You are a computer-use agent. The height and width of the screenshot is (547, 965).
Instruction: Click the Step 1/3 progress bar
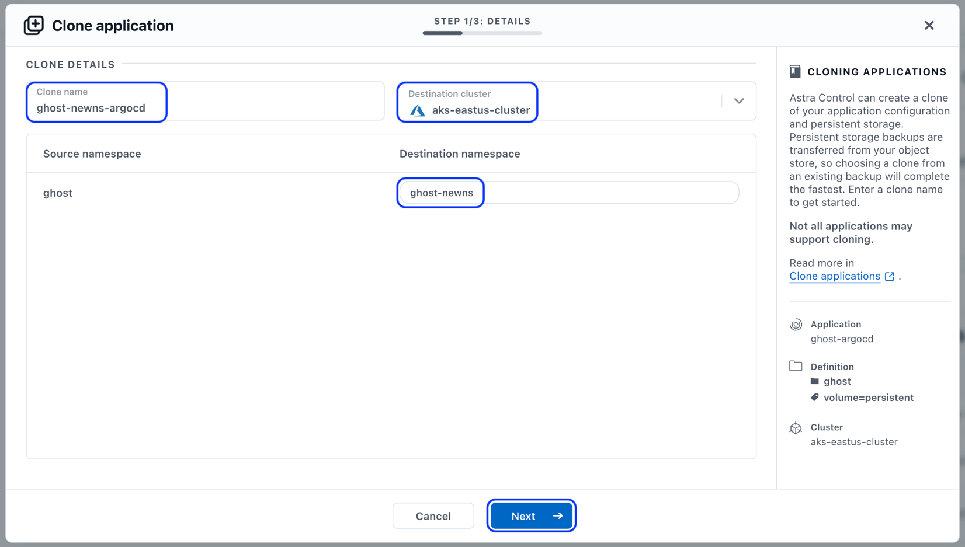click(483, 33)
